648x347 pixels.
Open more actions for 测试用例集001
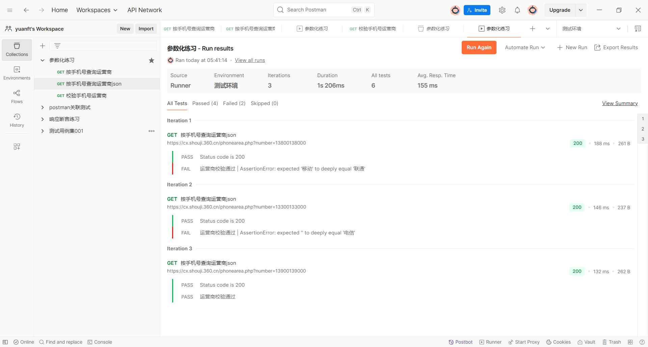[x=152, y=131]
